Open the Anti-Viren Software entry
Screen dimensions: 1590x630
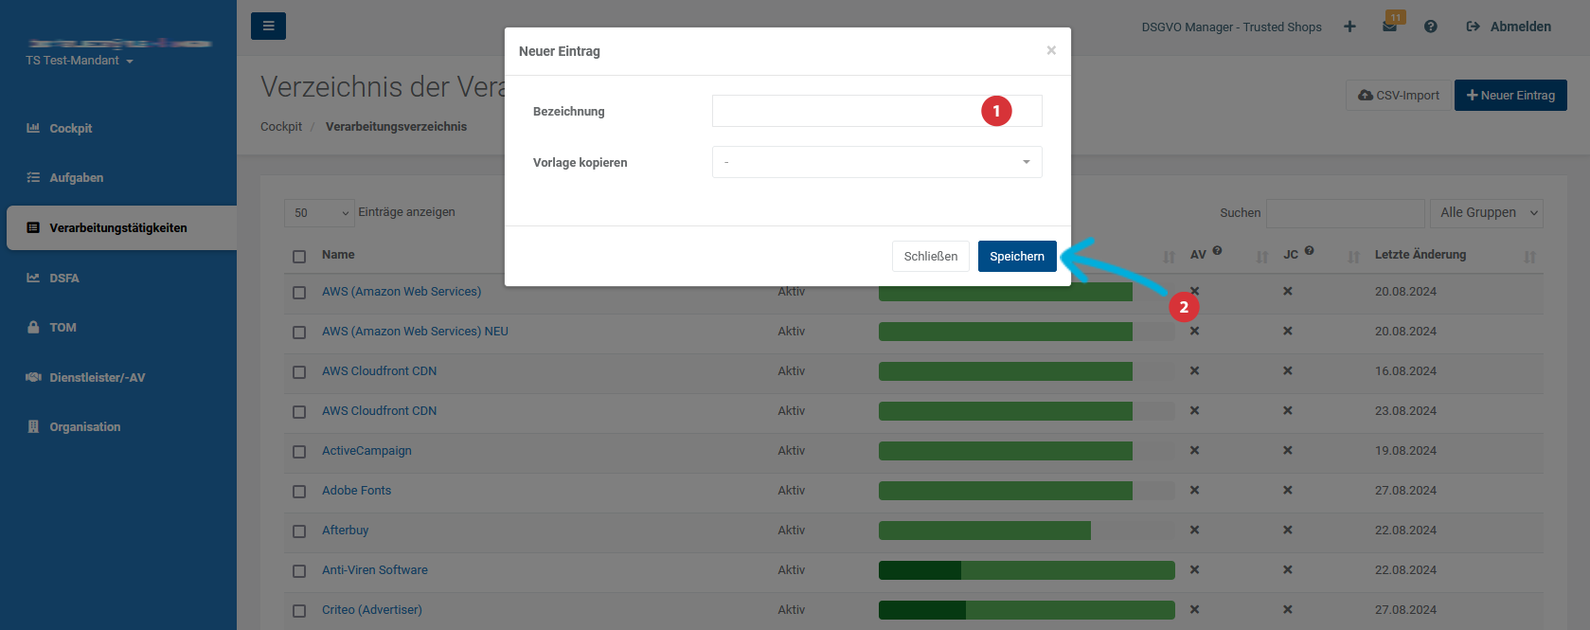(375, 569)
